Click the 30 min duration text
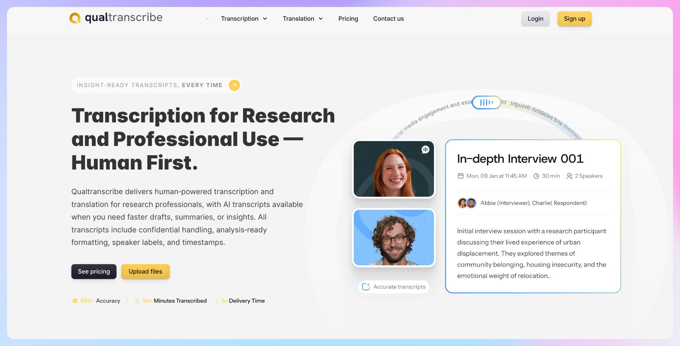The width and height of the screenshot is (680, 346). [551, 176]
